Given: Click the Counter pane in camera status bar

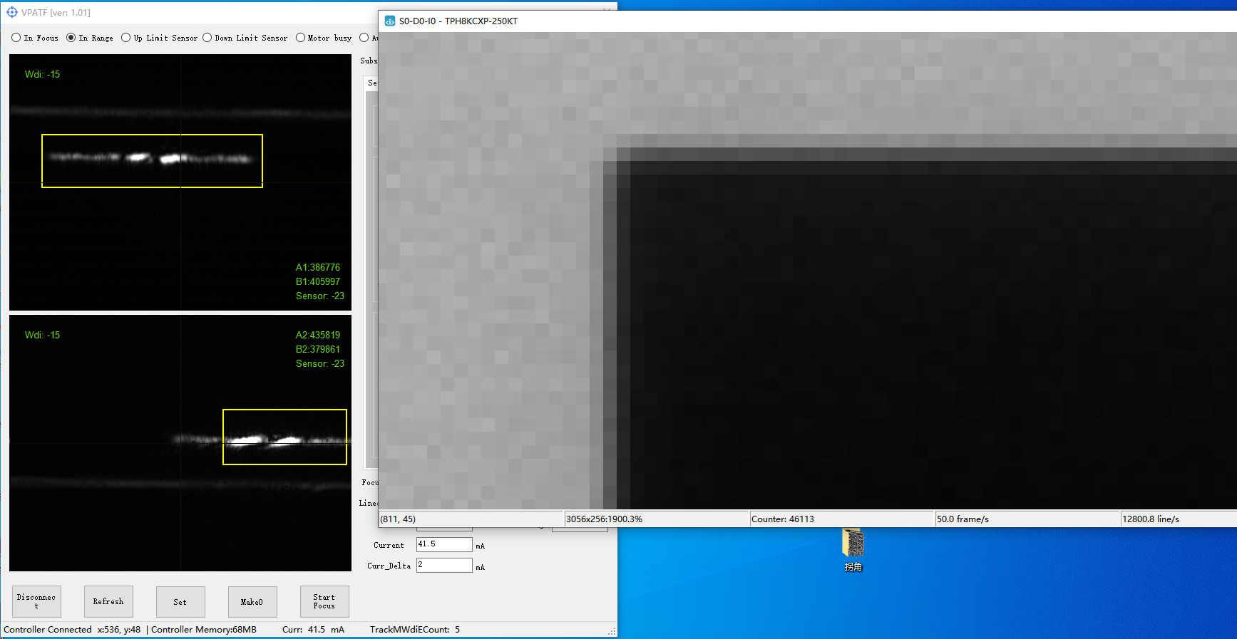Looking at the screenshot, I should click(841, 519).
